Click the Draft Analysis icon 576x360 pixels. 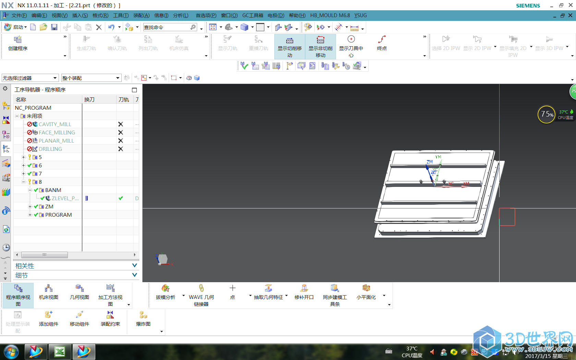[x=166, y=288]
